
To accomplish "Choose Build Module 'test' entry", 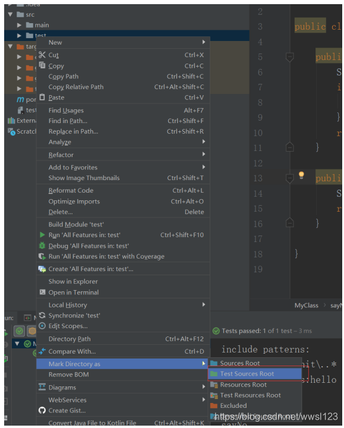I will pyautogui.click(x=123, y=224).
